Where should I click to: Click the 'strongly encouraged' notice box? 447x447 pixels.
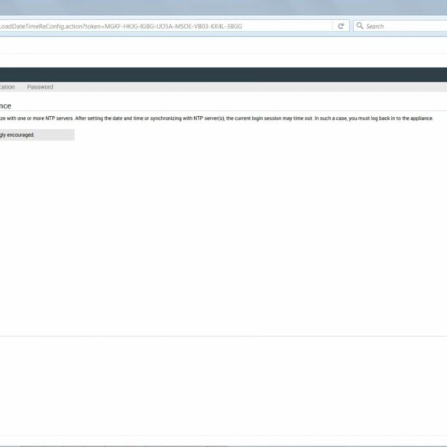[x=37, y=134]
